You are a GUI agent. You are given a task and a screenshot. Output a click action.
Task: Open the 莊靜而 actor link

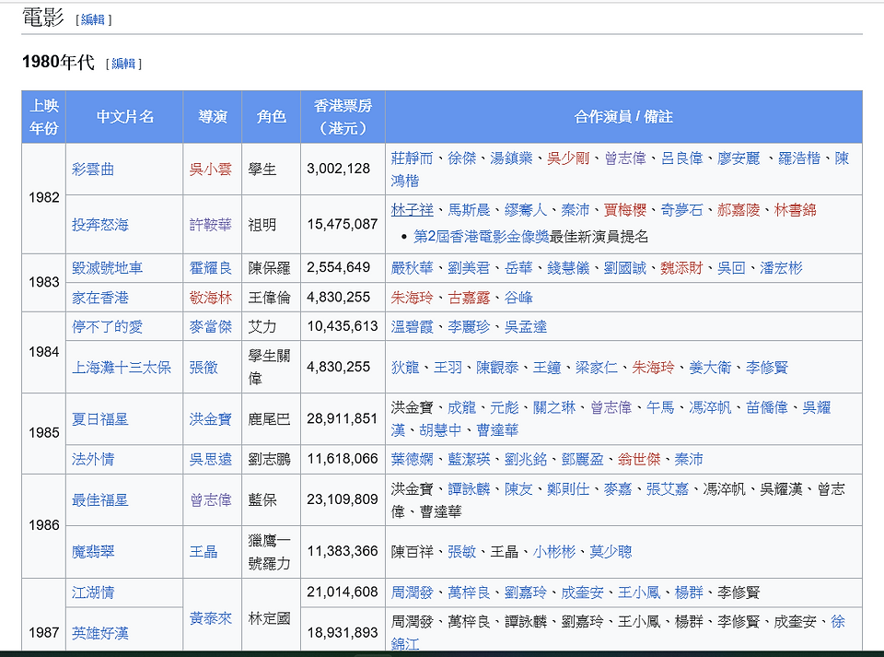pyautogui.click(x=413, y=158)
